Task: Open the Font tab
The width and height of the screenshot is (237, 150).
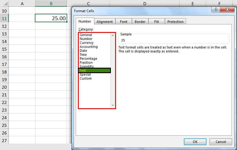Action: pyautogui.click(x=124, y=22)
